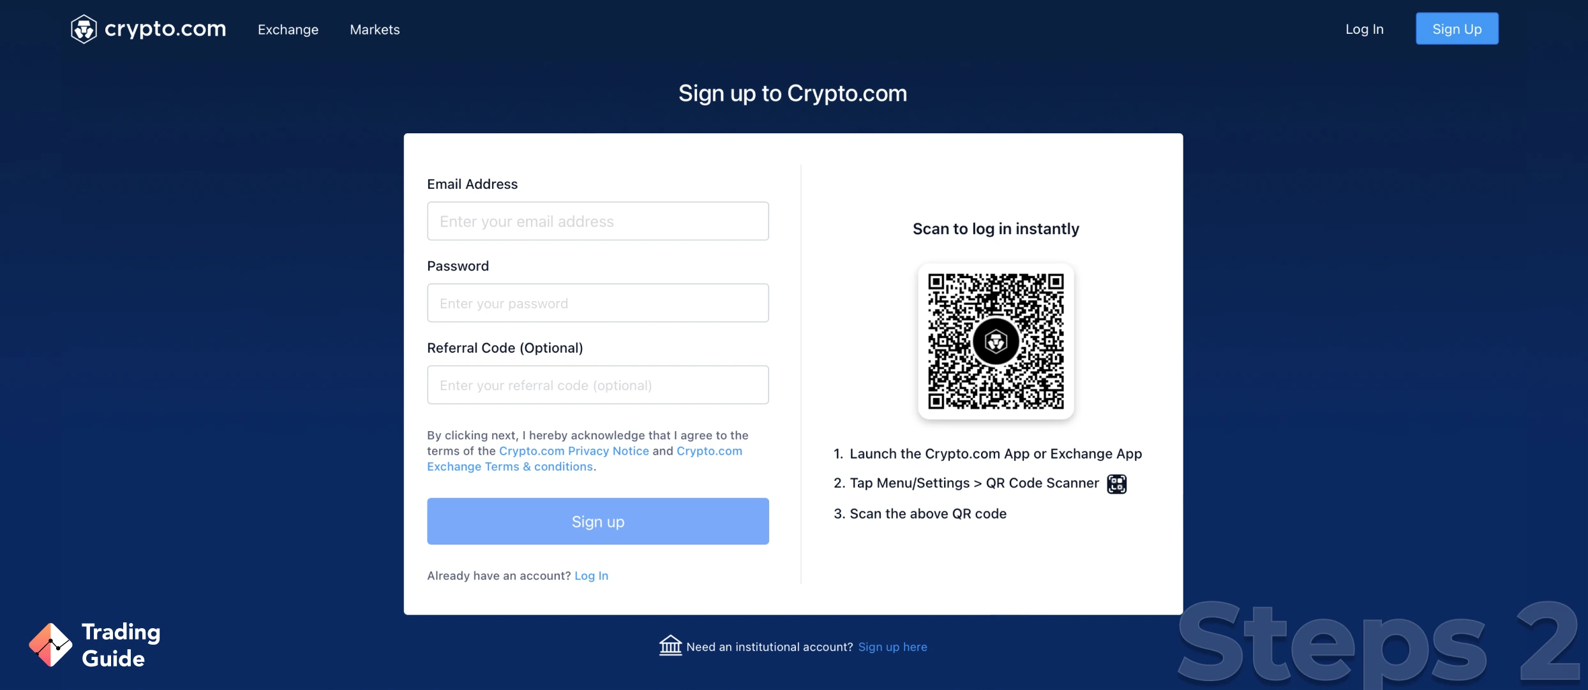Click the Password input field

pyautogui.click(x=597, y=302)
